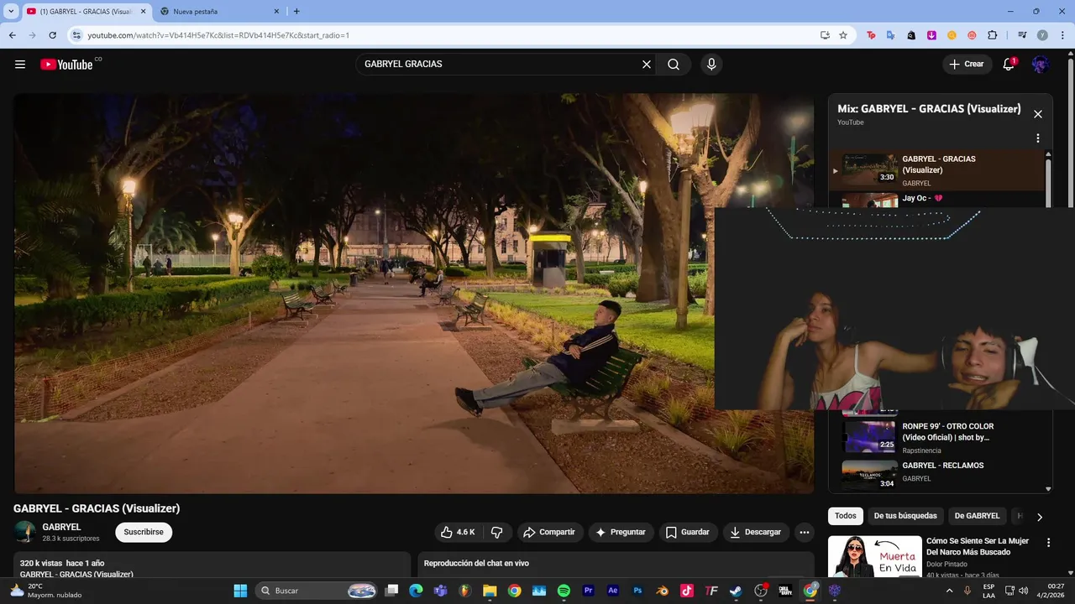Open the Crear menu
Image resolution: width=1075 pixels, height=604 pixels.
click(x=967, y=65)
